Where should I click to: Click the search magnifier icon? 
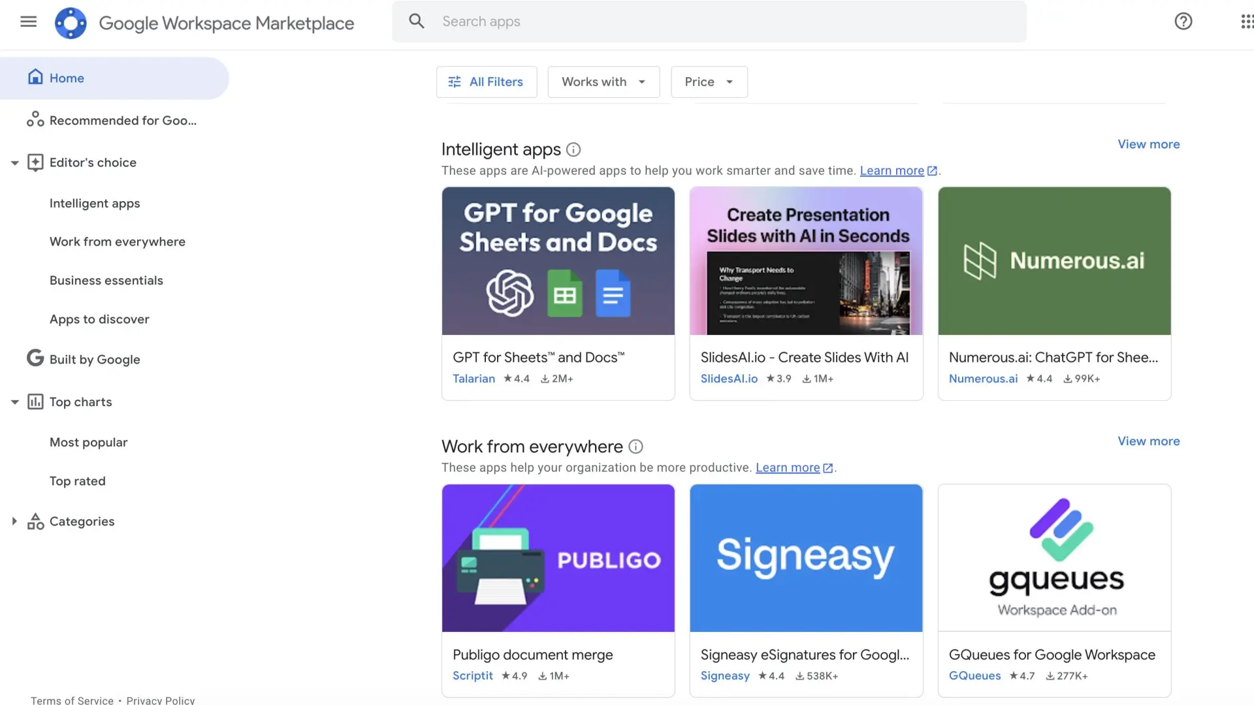(417, 22)
